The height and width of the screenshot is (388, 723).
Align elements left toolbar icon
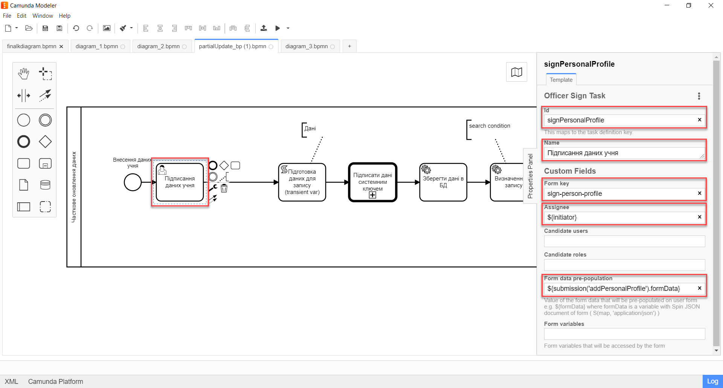click(x=146, y=28)
